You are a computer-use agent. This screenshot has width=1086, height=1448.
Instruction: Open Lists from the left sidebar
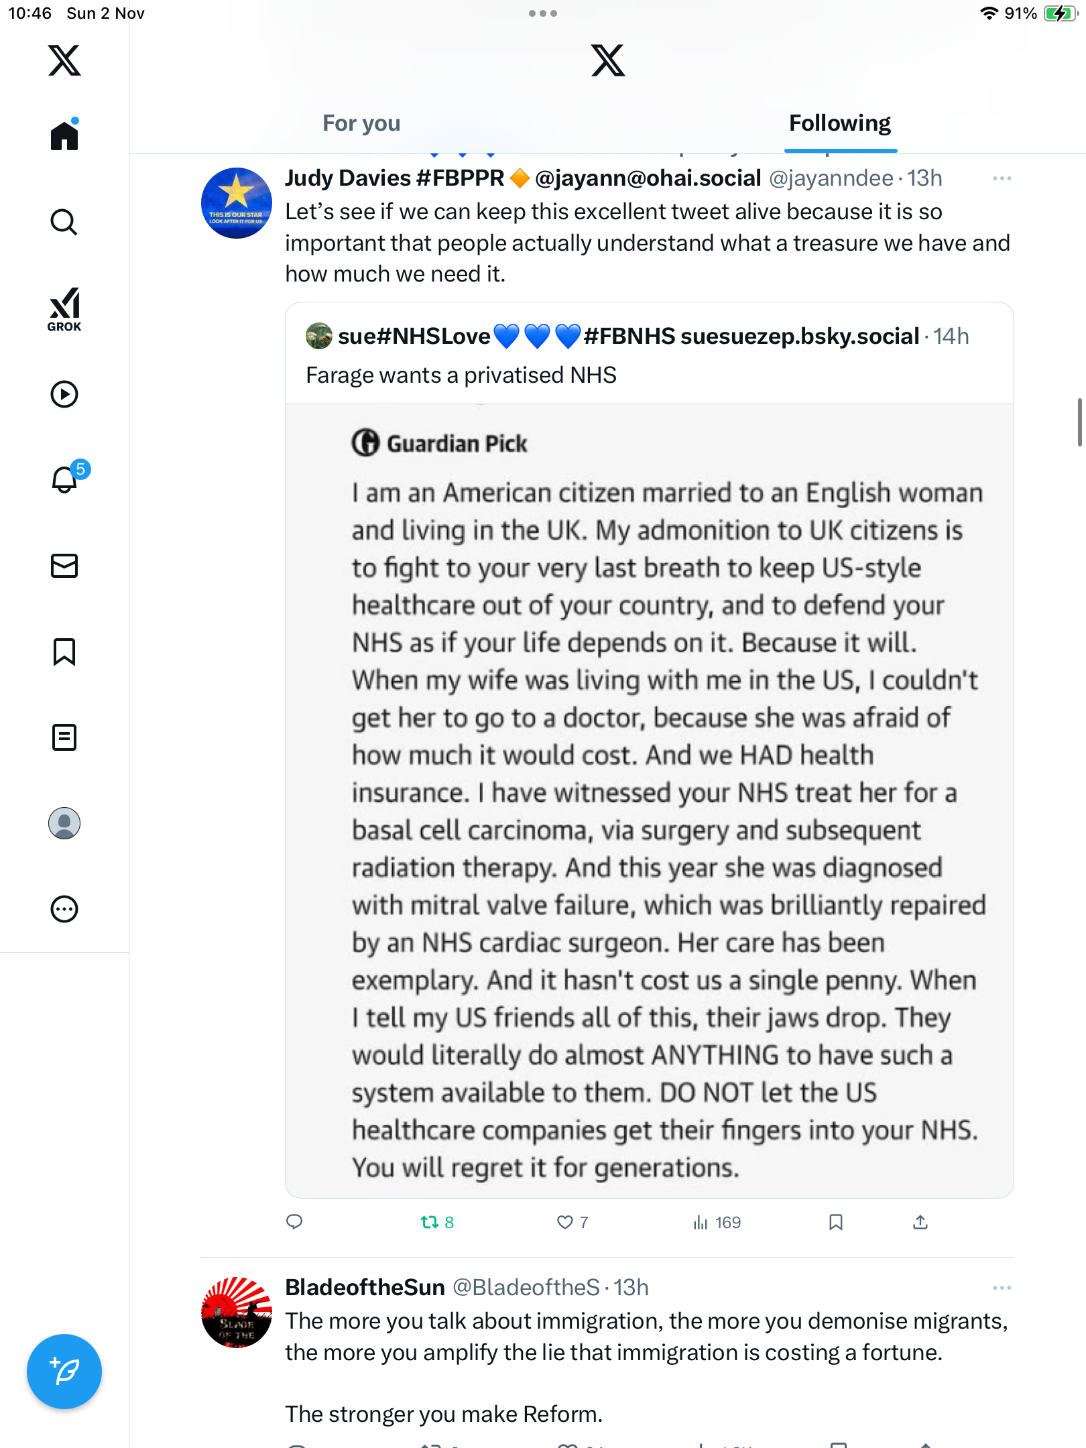pyautogui.click(x=64, y=737)
